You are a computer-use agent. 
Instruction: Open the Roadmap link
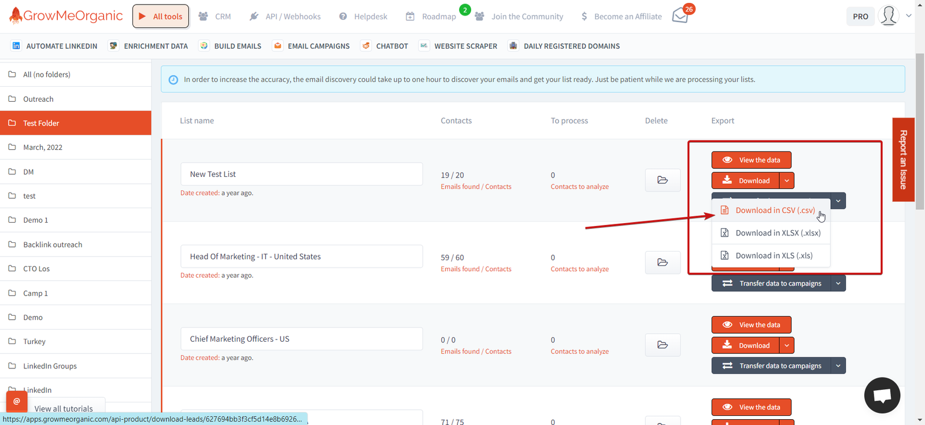point(431,16)
